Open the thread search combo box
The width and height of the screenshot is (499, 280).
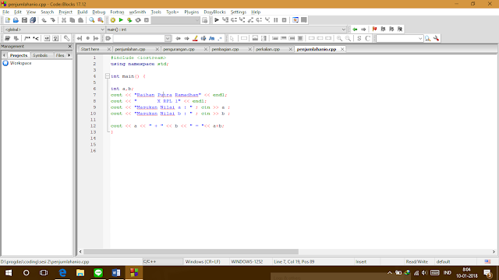[x=400, y=38]
